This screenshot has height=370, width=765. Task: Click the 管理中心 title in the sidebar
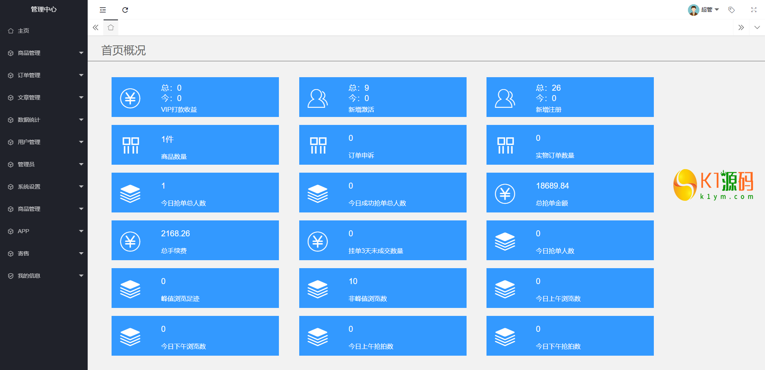point(44,10)
